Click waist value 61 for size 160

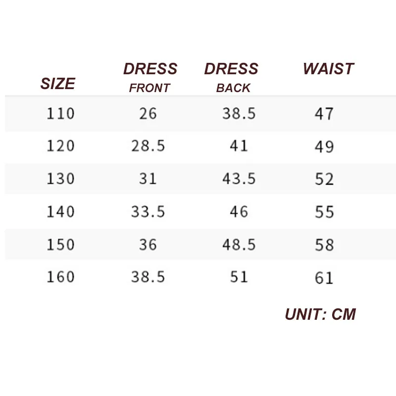point(324,278)
